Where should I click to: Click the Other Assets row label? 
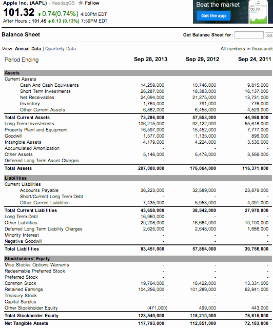(x=18, y=155)
